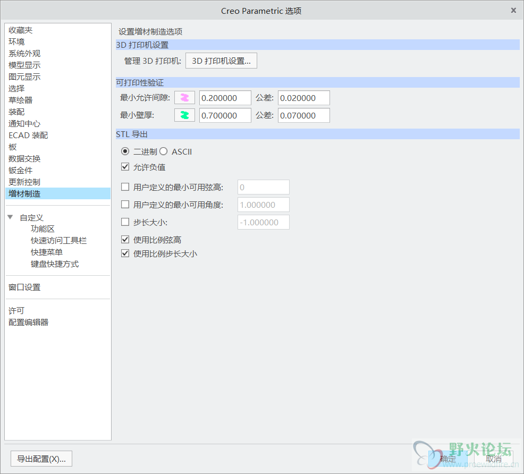524x474 pixels.
Task: Click the 最小壁厚 tolerance field 0.070000
Action: coord(304,115)
